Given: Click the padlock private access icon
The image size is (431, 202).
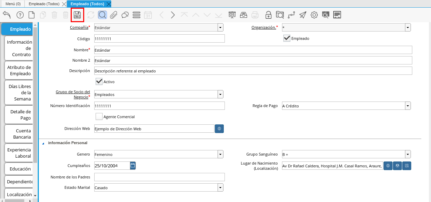Looking at the screenshot, I should pos(269,15).
